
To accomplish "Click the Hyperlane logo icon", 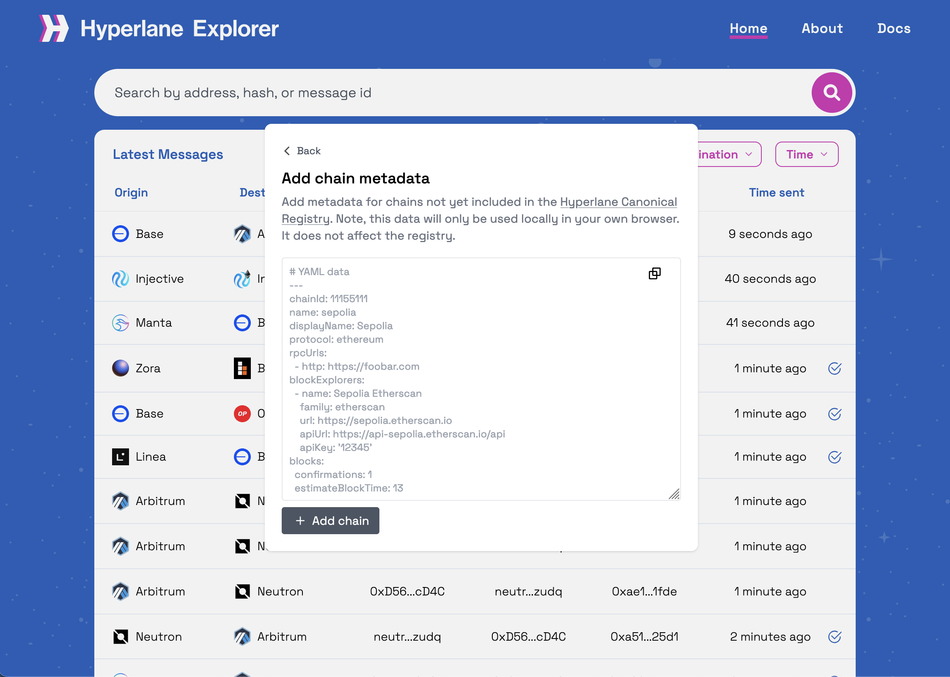I will pyautogui.click(x=53, y=28).
